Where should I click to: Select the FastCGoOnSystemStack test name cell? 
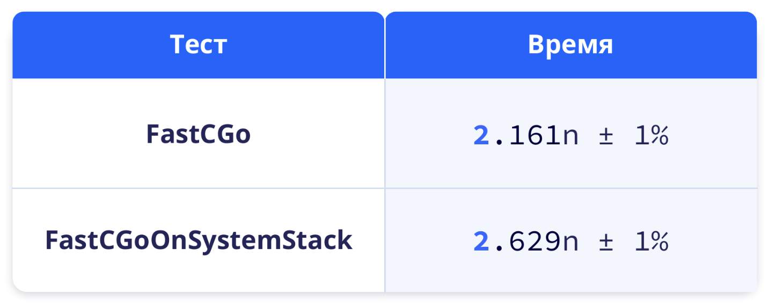pos(199,240)
